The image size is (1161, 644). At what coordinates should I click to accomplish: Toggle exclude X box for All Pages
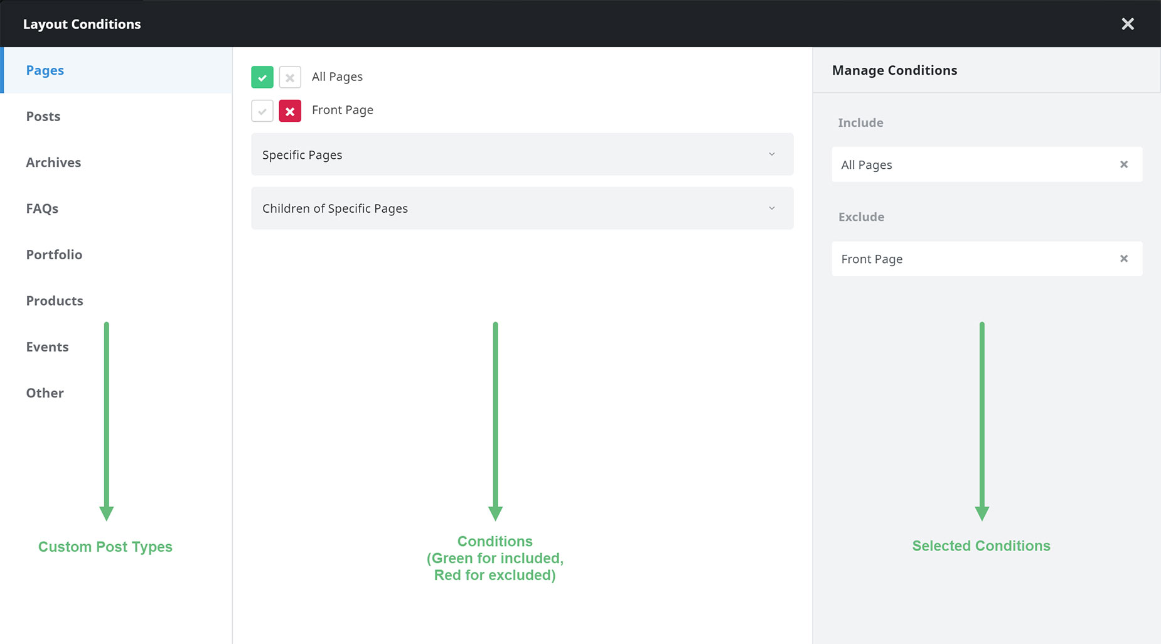(290, 77)
